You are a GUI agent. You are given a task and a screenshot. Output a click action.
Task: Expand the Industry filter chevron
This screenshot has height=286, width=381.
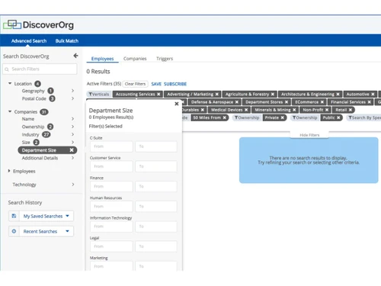coord(73,134)
